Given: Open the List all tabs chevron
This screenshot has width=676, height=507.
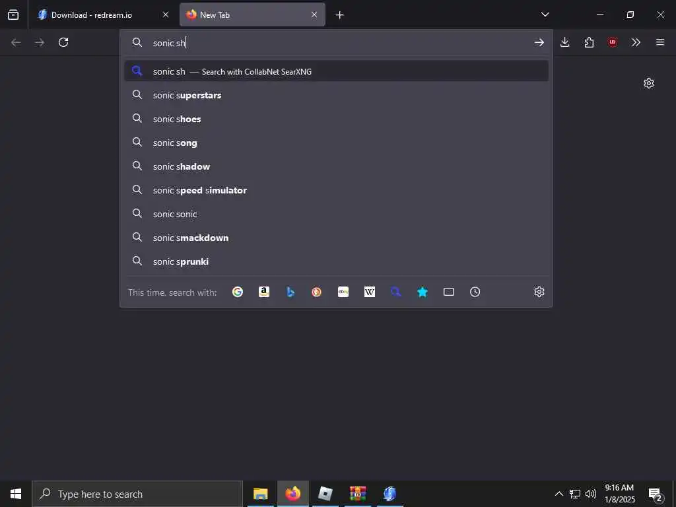Looking at the screenshot, I should (x=545, y=15).
